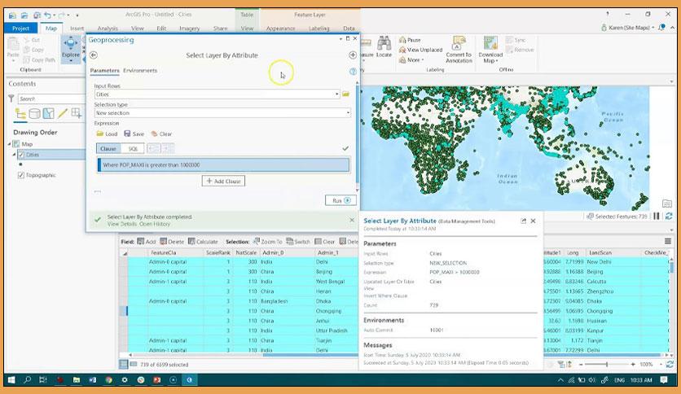Click in the Contents search field
Image resolution: width=681 pixels, height=394 pixels.
(x=49, y=98)
